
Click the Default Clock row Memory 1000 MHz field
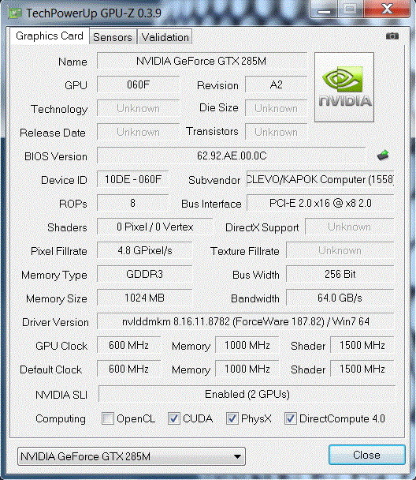pos(247,369)
